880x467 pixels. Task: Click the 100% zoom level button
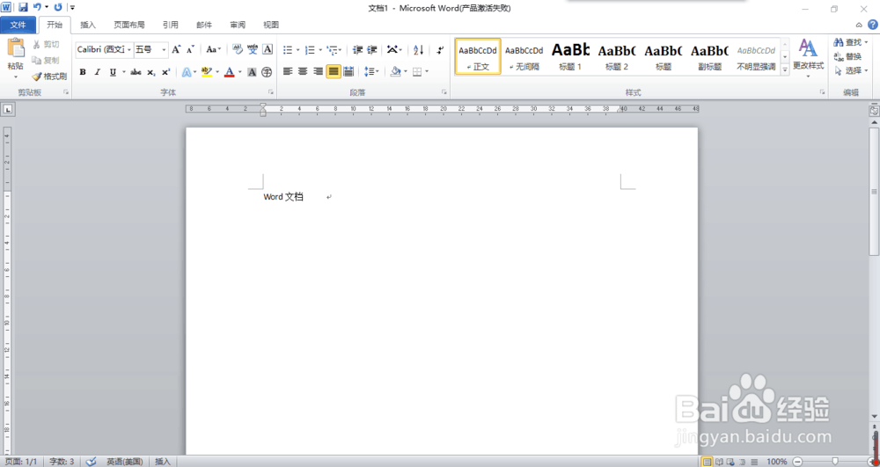click(x=777, y=462)
